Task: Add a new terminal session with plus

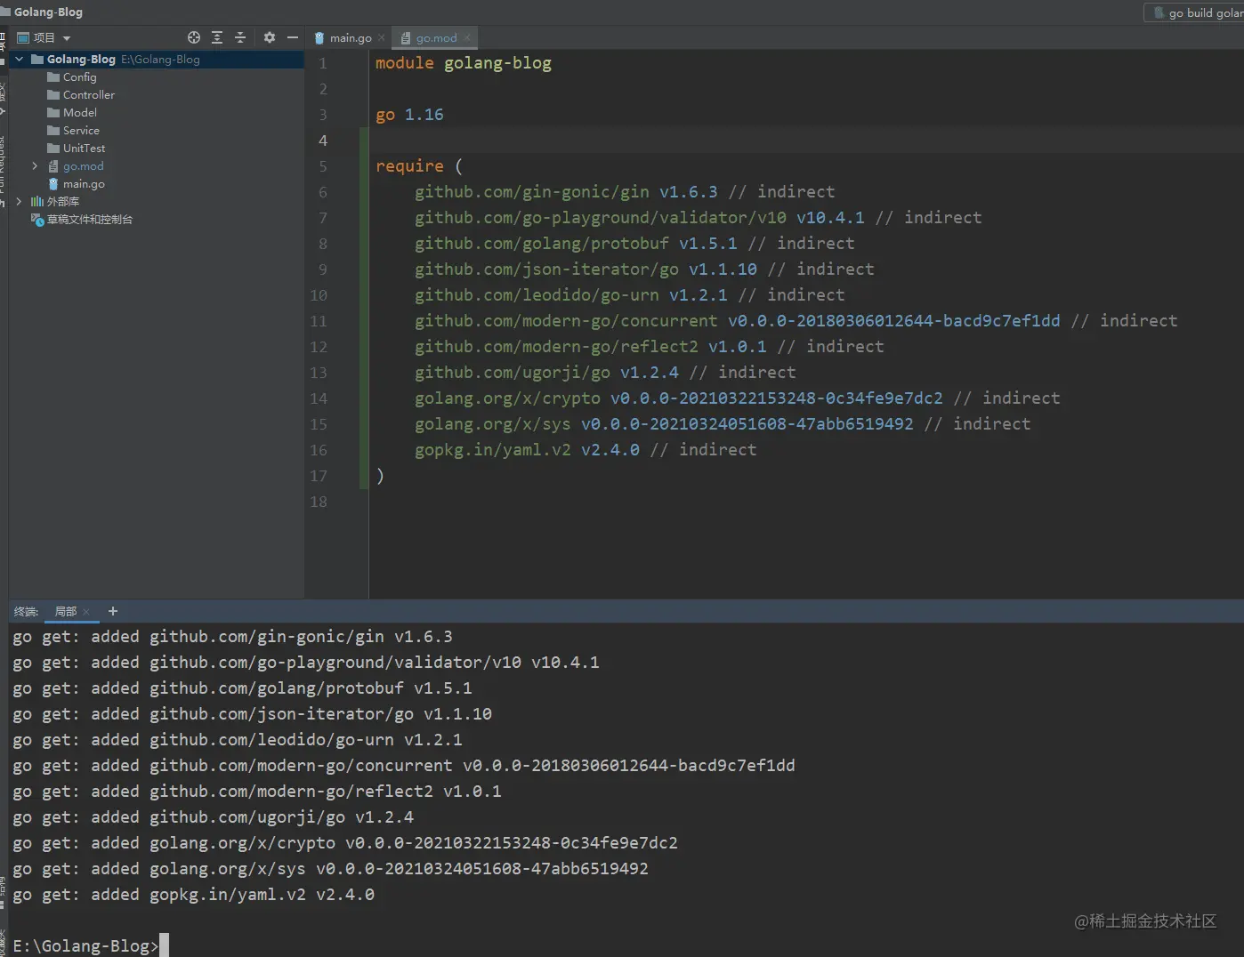Action: 113,611
